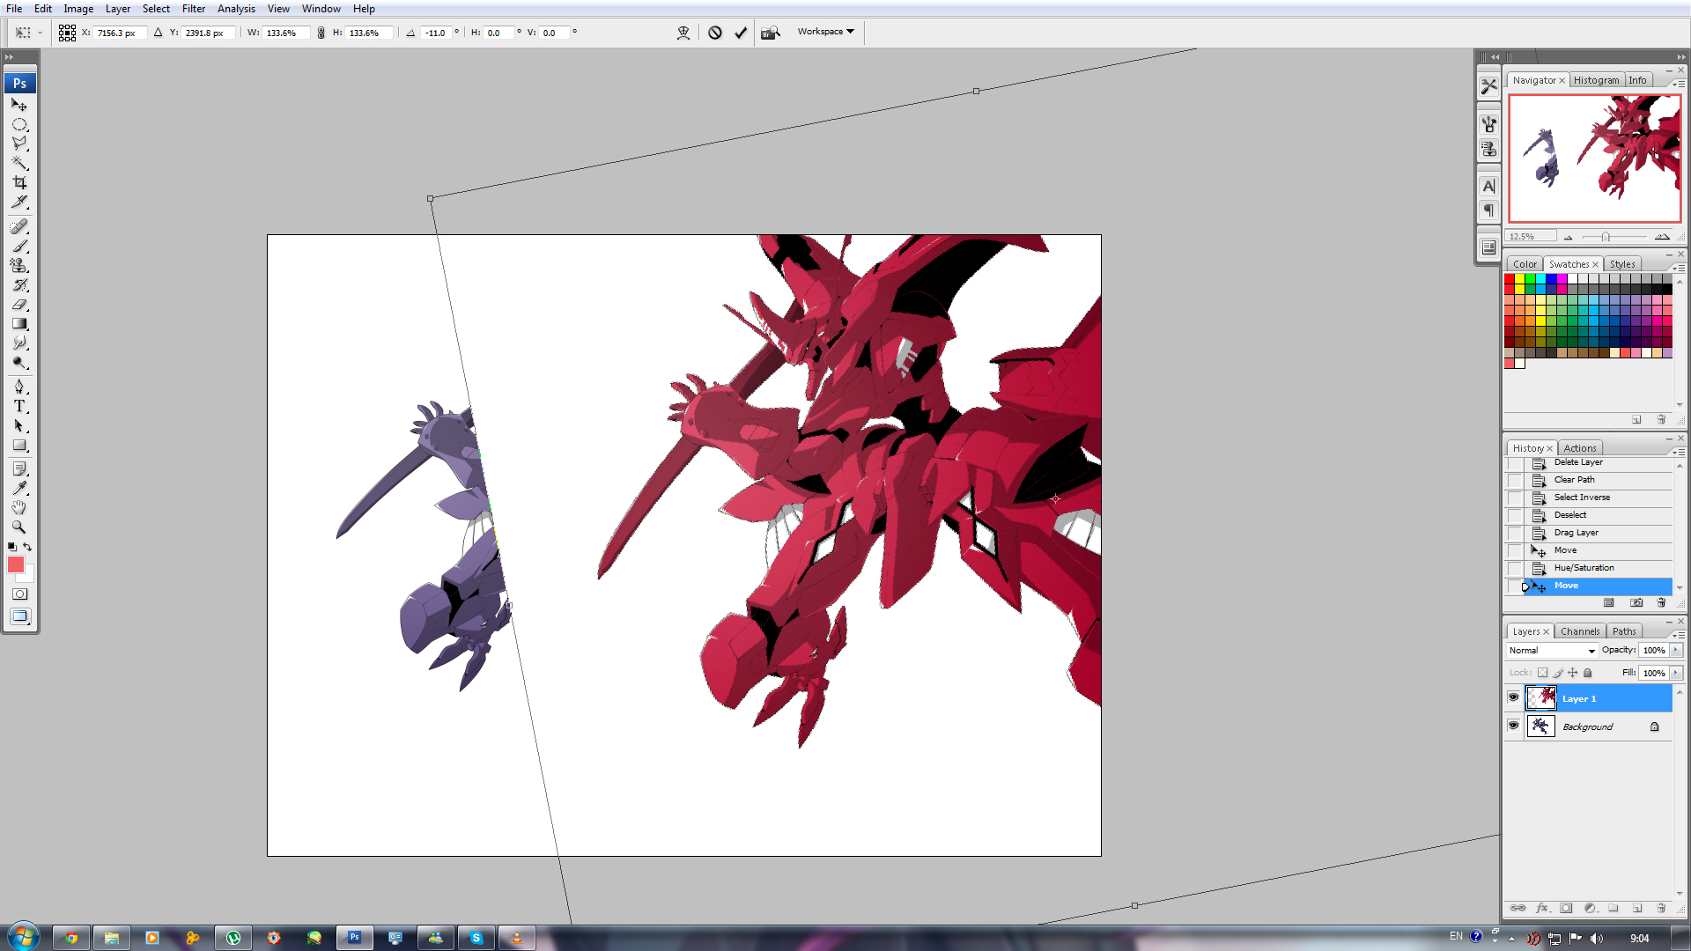Select the Eraser tool
This screenshot has height=951, width=1691.
(x=18, y=305)
